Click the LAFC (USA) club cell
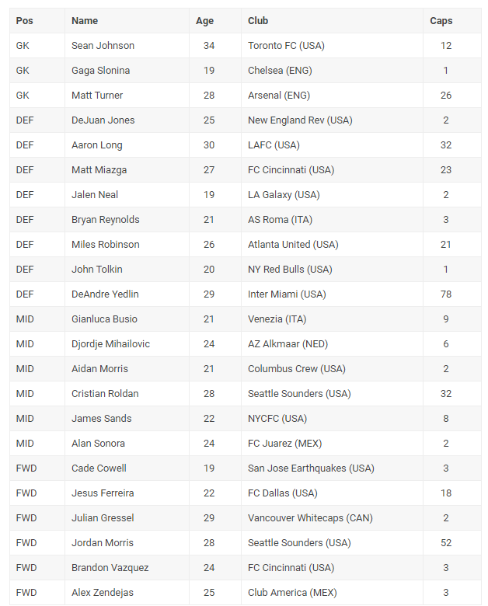Viewport: 488px width, 606px height. (x=274, y=145)
